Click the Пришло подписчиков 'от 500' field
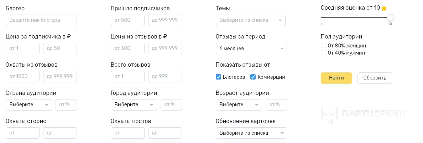Screen dimensions: 423x143 point(127,20)
